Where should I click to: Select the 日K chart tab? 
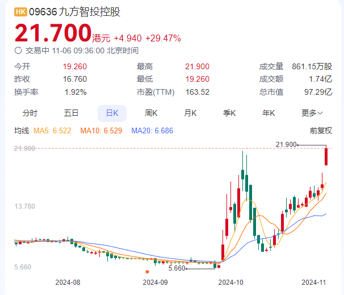[112, 113]
